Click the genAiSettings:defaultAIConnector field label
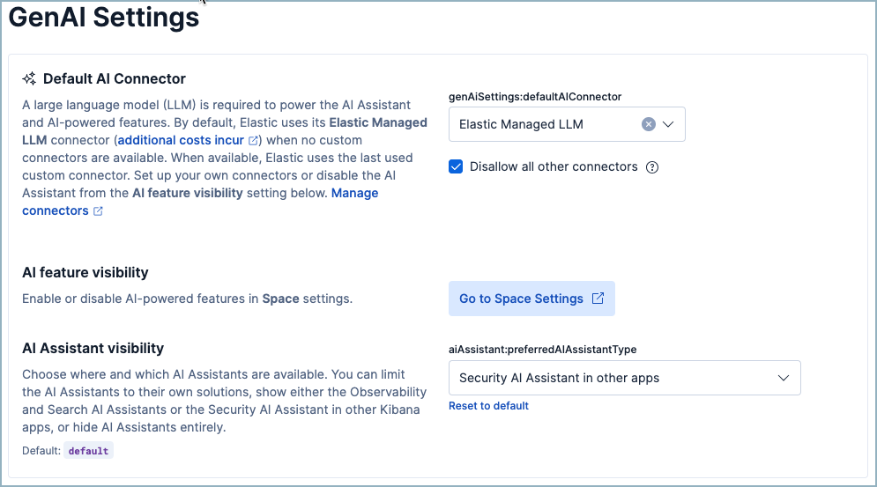The width and height of the screenshot is (877, 487). [535, 96]
